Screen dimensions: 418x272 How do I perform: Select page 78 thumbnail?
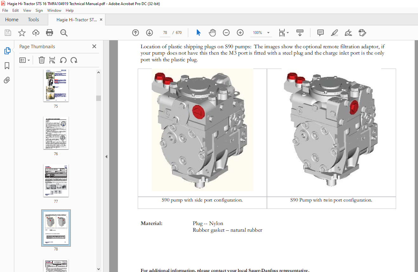tap(56, 228)
